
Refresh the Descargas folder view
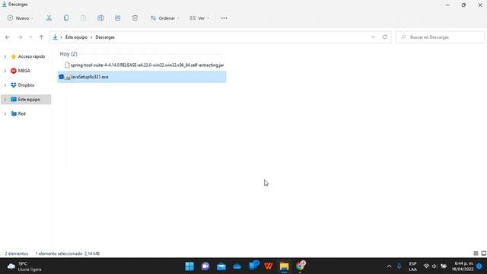click(385, 37)
